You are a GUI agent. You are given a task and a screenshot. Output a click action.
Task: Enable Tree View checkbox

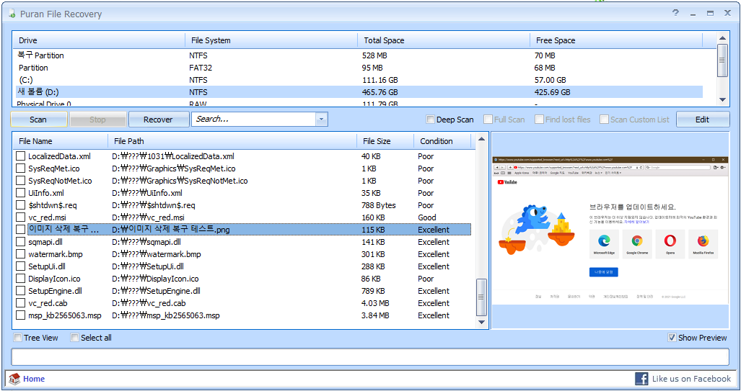click(x=17, y=338)
